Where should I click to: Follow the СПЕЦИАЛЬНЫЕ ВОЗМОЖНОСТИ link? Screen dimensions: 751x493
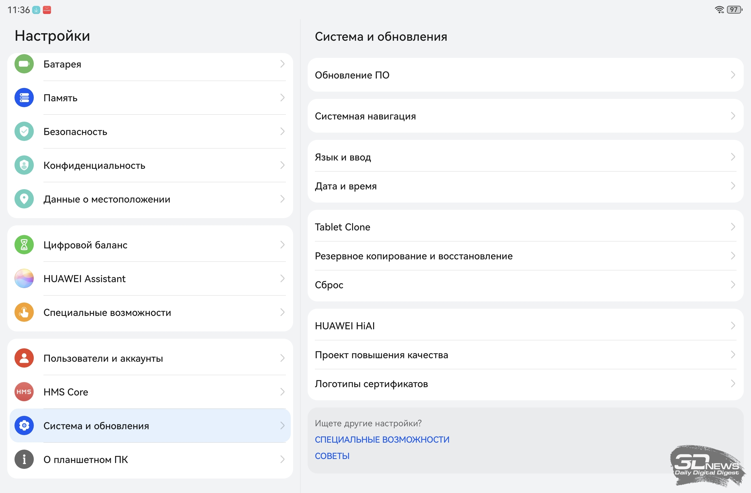tap(382, 439)
